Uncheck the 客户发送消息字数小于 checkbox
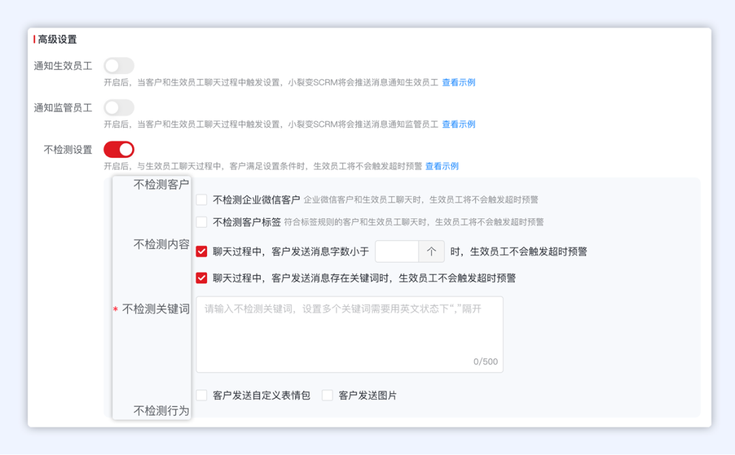 point(201,252)
